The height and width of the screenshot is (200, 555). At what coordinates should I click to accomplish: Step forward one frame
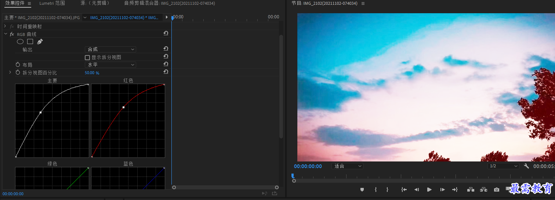point(442,190)
